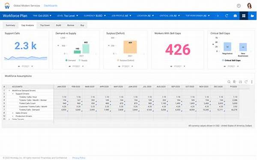257x160 pixels.
Task: Click the Workday logo icon
Action: coord(7,6)
